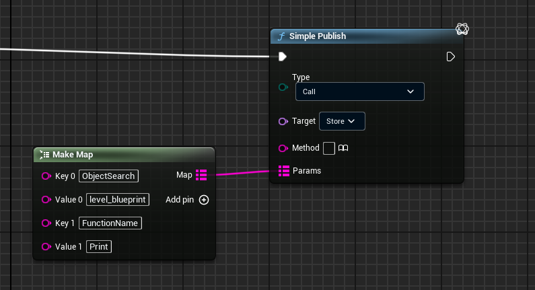Open the Type dropdown showing Call

[360, 92]
